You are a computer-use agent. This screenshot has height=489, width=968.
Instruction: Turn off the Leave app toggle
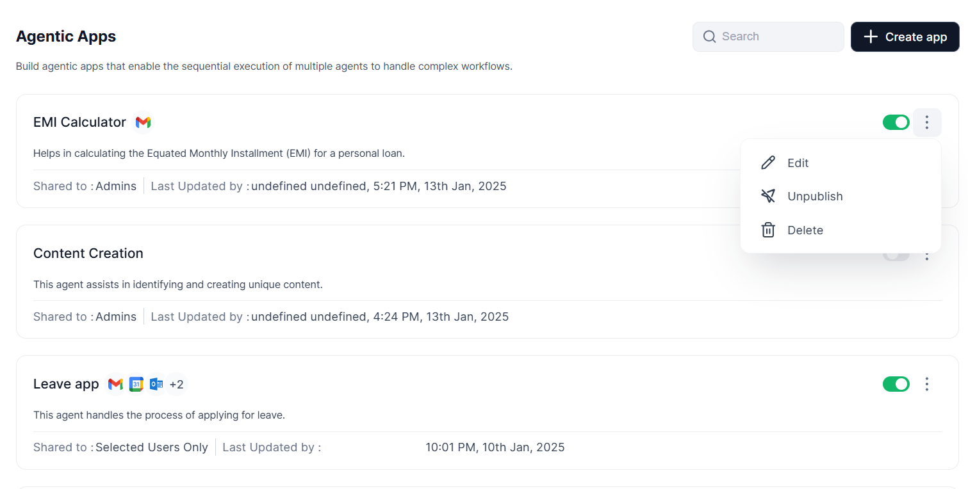tap(896, 384)
